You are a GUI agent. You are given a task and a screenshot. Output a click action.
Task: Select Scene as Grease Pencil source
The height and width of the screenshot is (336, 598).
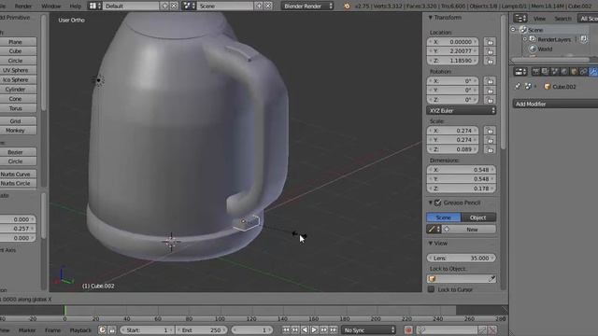click(x=444, y=217)
